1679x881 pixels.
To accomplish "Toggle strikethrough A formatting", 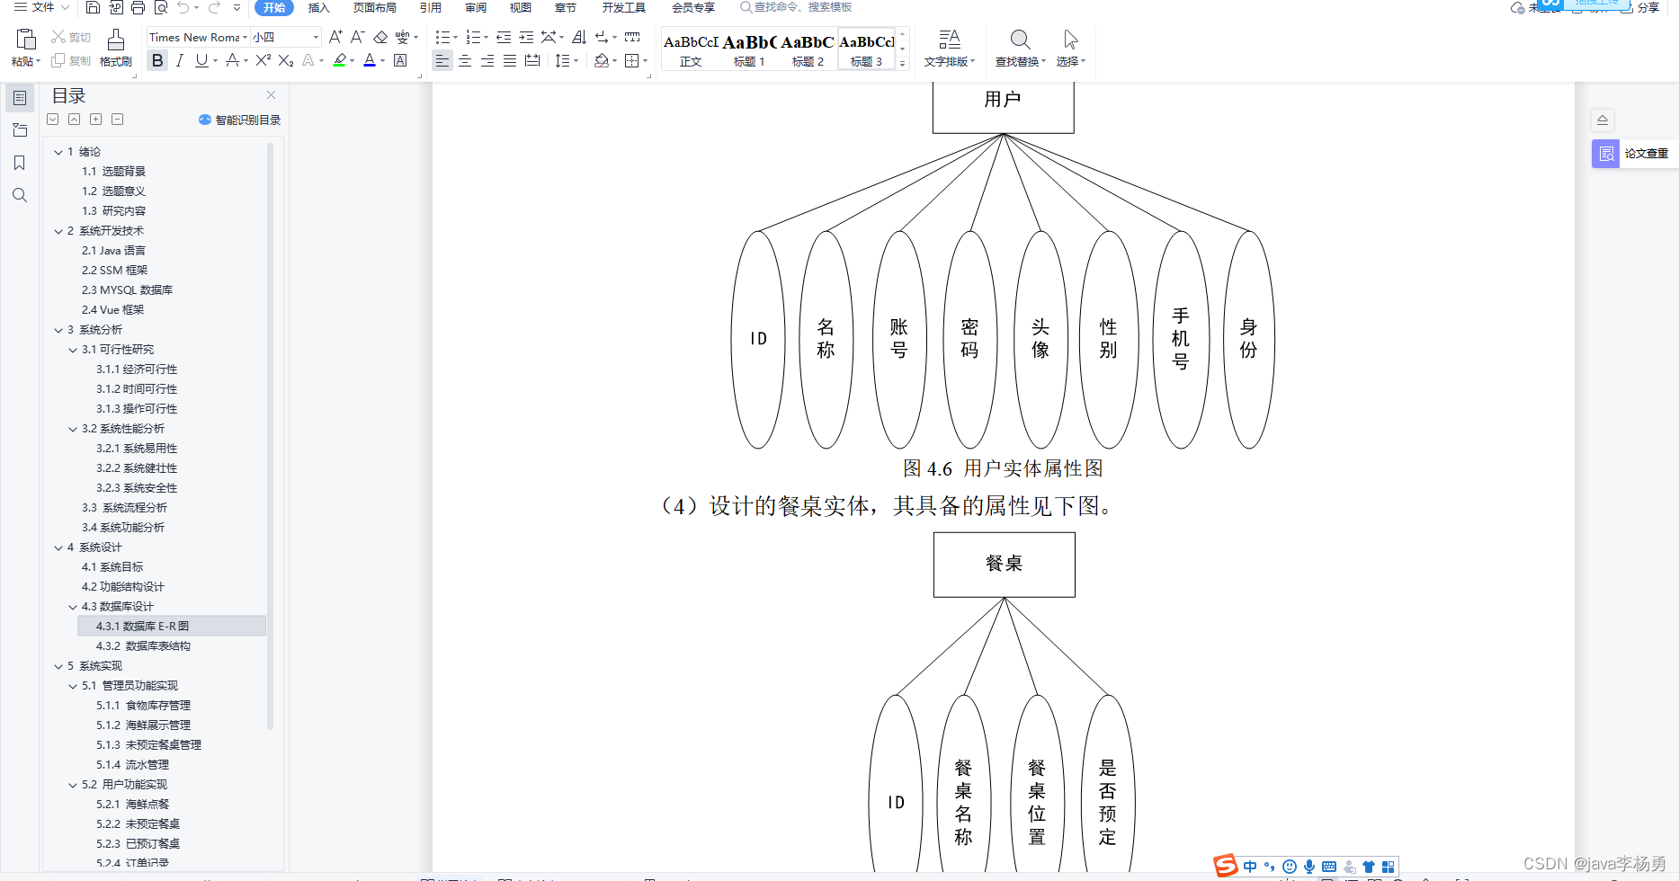I will (x=232, y=60).
